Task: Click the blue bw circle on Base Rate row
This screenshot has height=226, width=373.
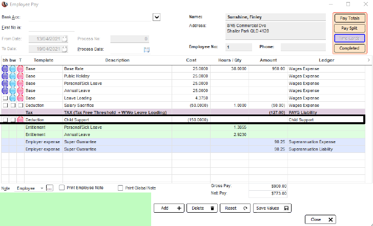Action: coord(13,69)
